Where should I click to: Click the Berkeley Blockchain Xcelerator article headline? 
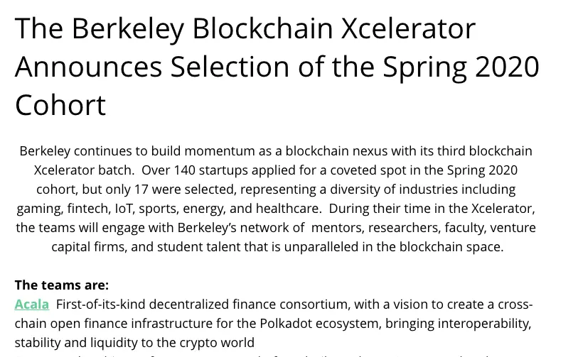(245, 28)
